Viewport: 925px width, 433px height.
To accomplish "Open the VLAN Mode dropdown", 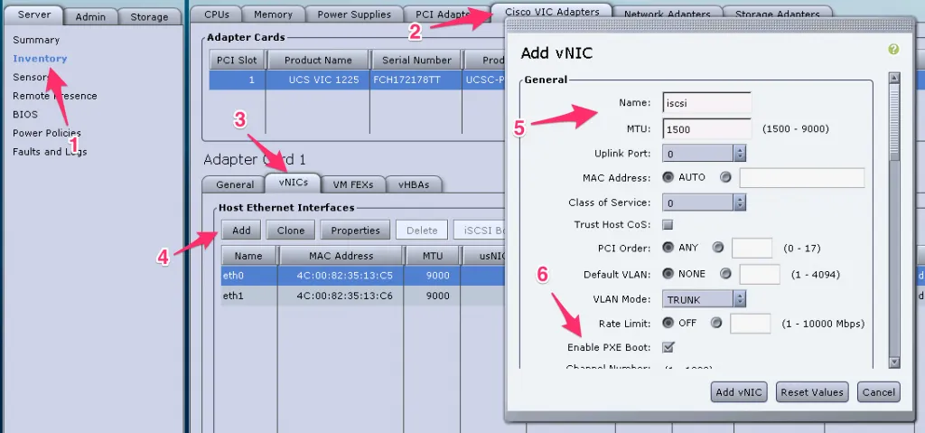I will pyautogui.click(x=704, y=299).
